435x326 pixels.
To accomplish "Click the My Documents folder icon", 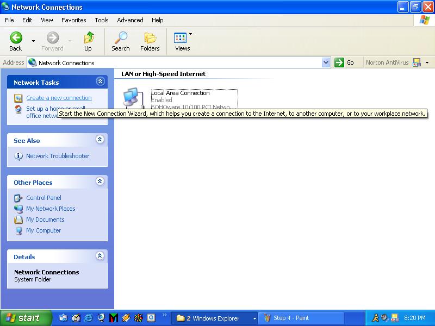I will click(x=18, y=220).
